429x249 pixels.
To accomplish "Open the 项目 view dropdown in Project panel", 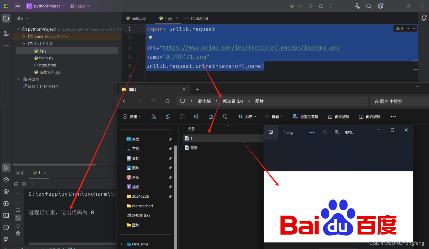I will pos(22,18).
